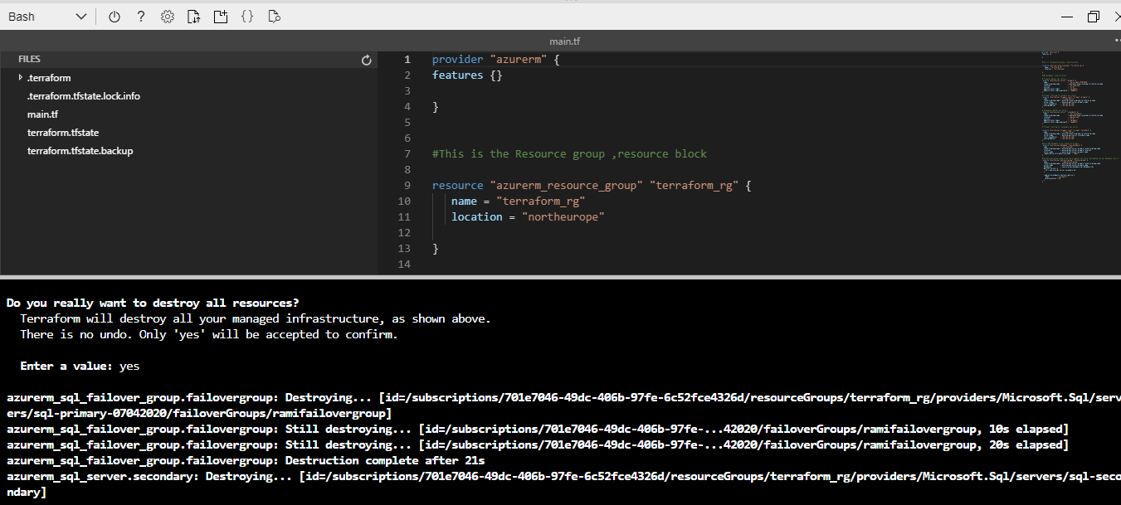Click the name = "terraform_rg" line
This screenshot has height=505, width=1121.
pos(519,202)
